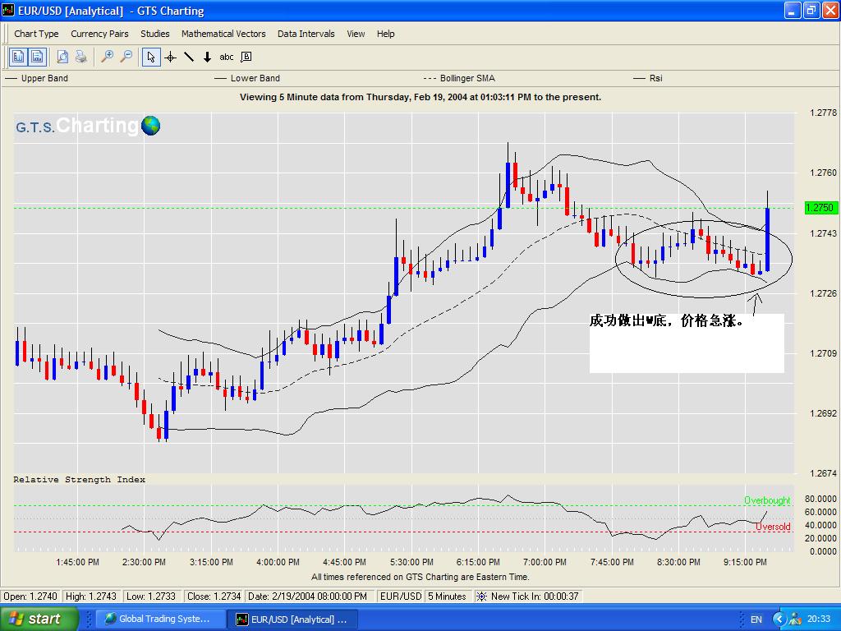This screenshot has width=841, height=631.
Task: Click the system tray messenger icon
Action: [x=795, y=619]
